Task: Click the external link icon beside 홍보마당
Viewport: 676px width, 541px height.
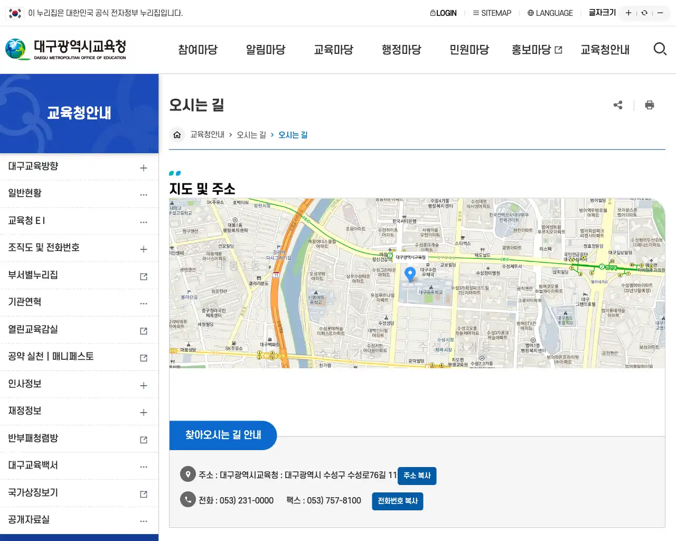Action: [x=559, y=49]
